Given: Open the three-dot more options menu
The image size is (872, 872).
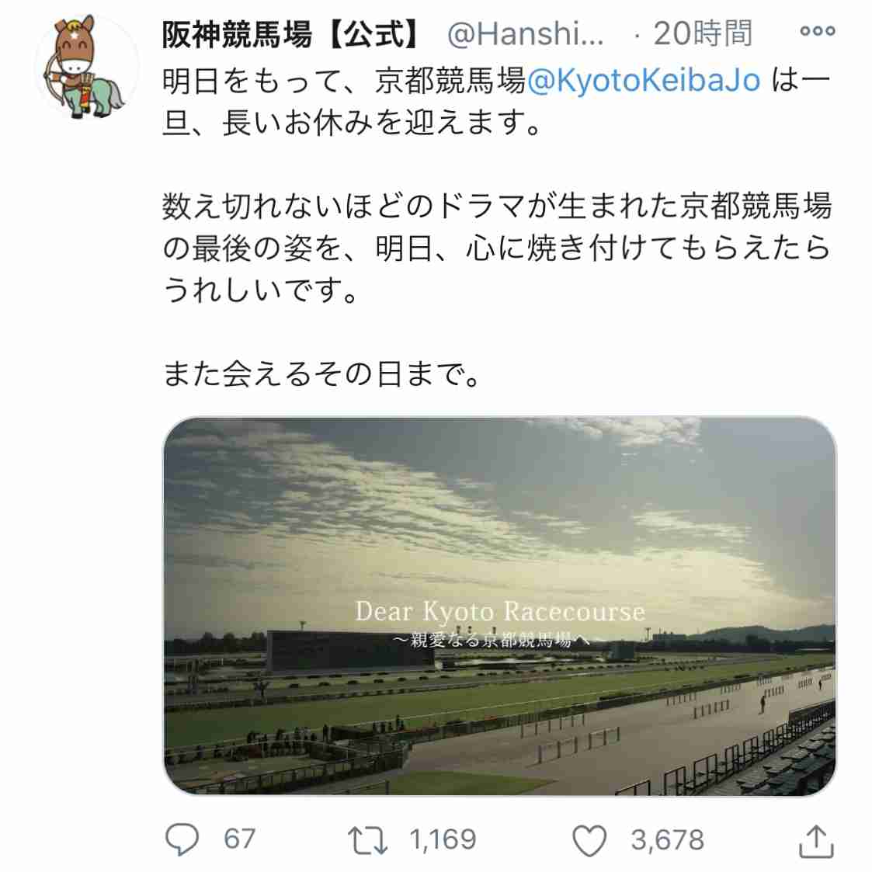Looking at the screenshot, I should (817, 30).
